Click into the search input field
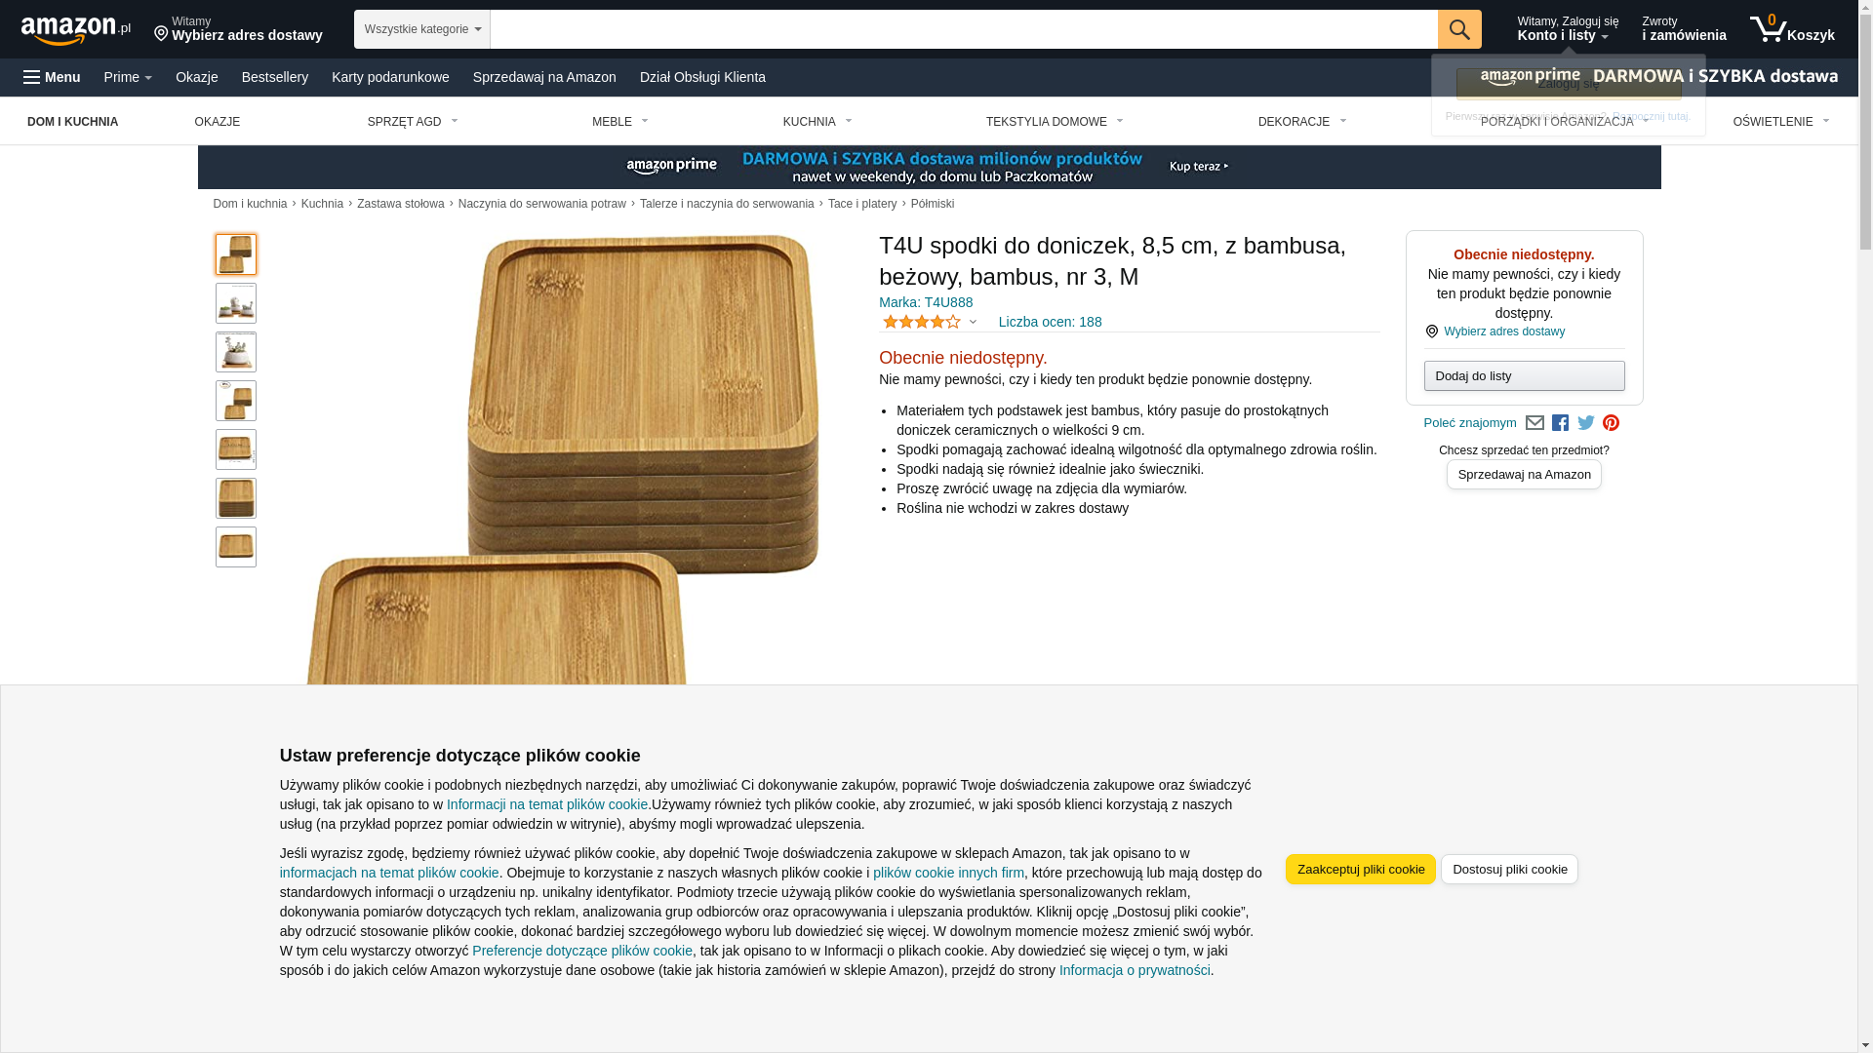Image resolution: width=1873 pixels, height=1053 pixels. 964,29
